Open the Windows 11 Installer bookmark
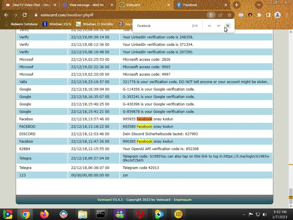This screenshot has width=293, height=220. click(x=95, y=24)
